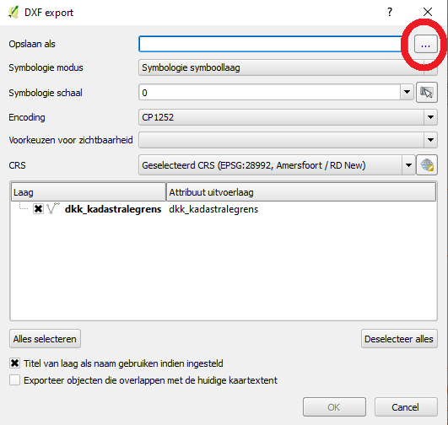Image resolution: width=448 pixels, height=425 pixels.
Task: Enable 'Exporteer objecten die overlappen' checkbox
Action: pyautogui.click(x=14, y=380)
